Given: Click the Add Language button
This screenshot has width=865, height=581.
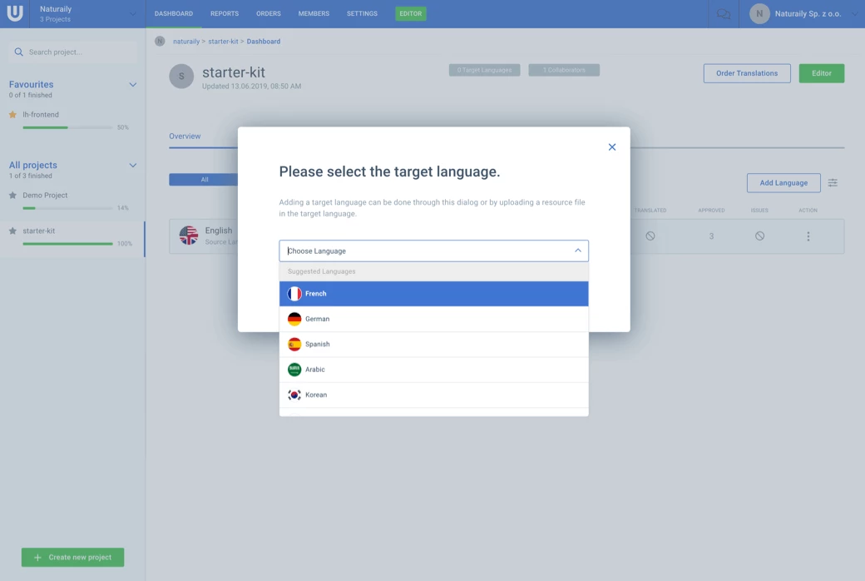Looking at the screenshot, I should pyautogui.click(x=783, y=183).
